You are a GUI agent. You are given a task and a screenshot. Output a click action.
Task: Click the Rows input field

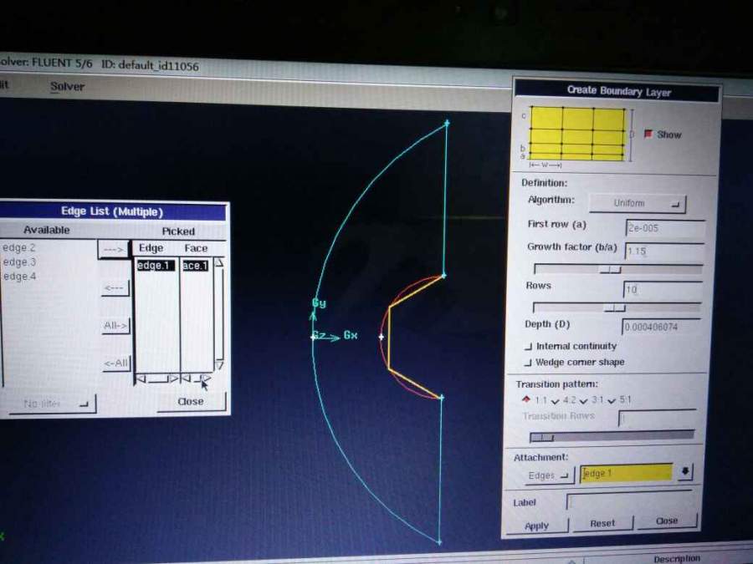663,290
